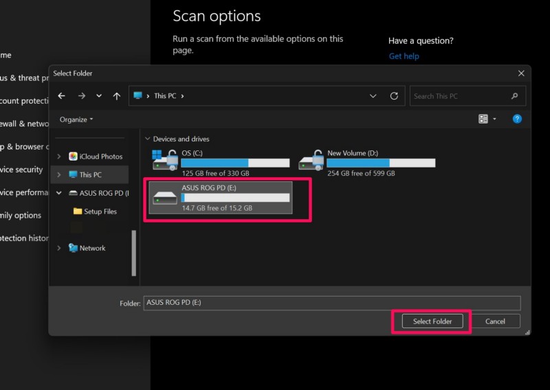Click the Back navigation arrow

[62, 96]
